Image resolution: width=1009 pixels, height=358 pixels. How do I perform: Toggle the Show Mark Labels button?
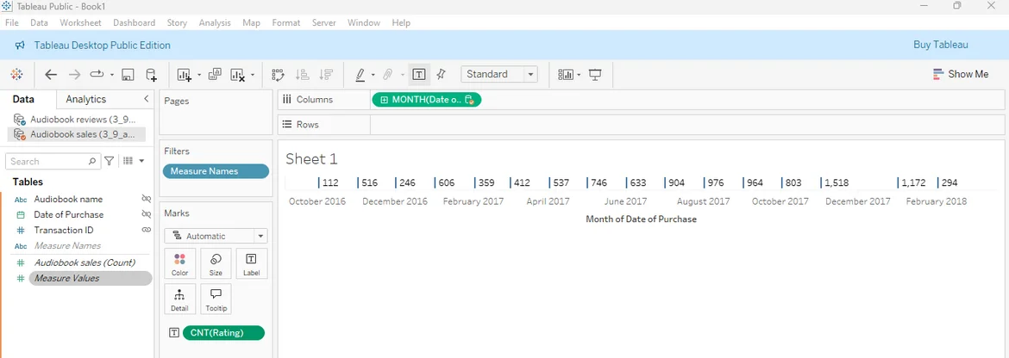click(x=418, y=75)
